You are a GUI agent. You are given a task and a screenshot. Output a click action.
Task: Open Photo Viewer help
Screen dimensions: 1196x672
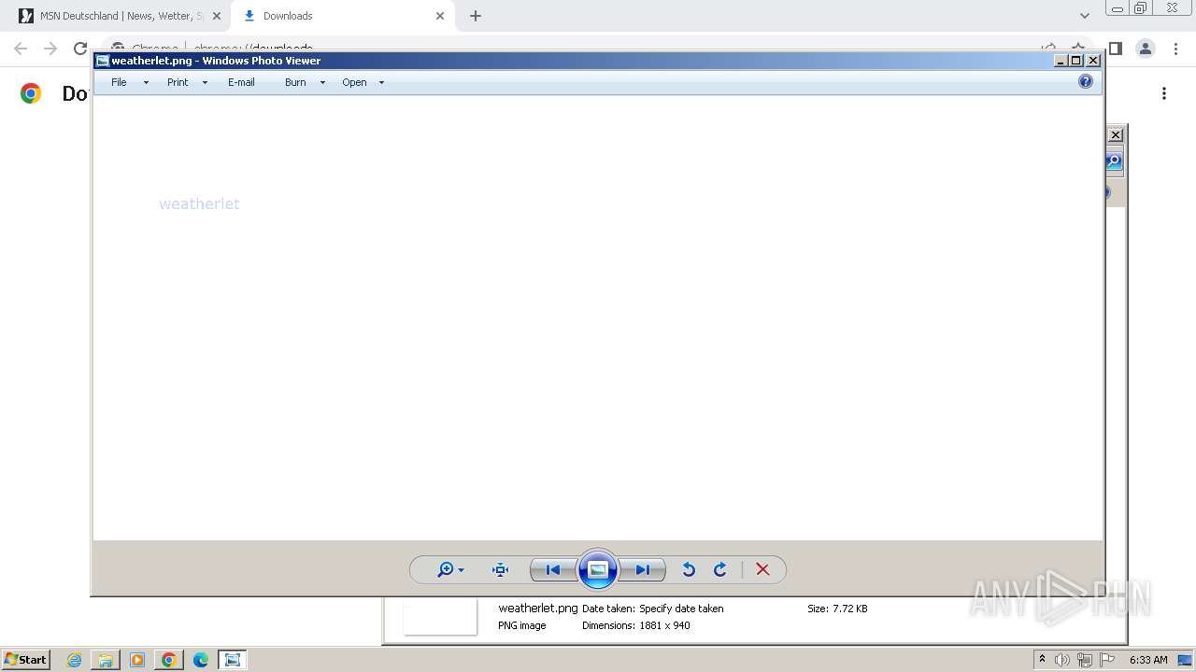[x=1086, y=81]
